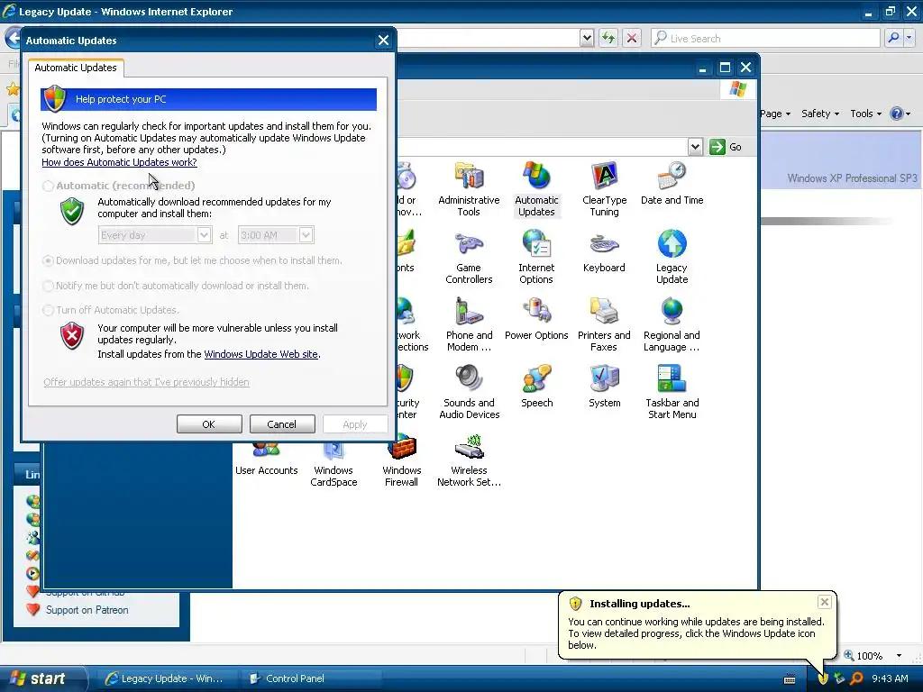Click the orange magnifier tray icon
The width and height of the screenshot is (923, 692).
(856, 678)
